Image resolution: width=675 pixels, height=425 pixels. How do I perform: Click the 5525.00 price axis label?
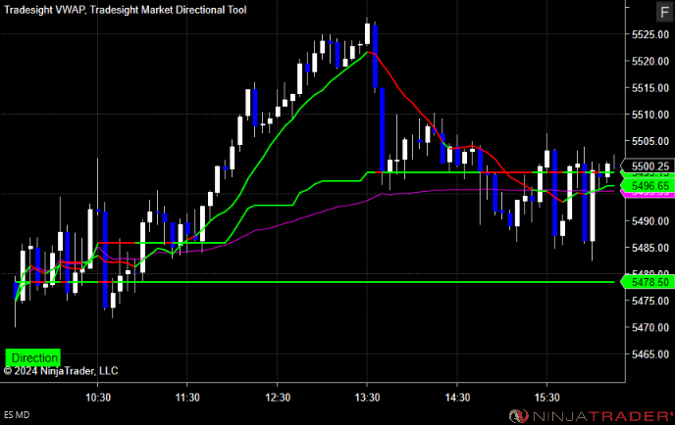(650, 34)
